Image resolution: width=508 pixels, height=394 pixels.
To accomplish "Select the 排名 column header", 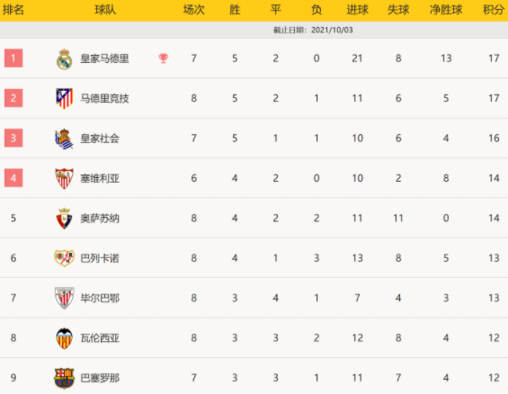I will [x=13, y=10].
